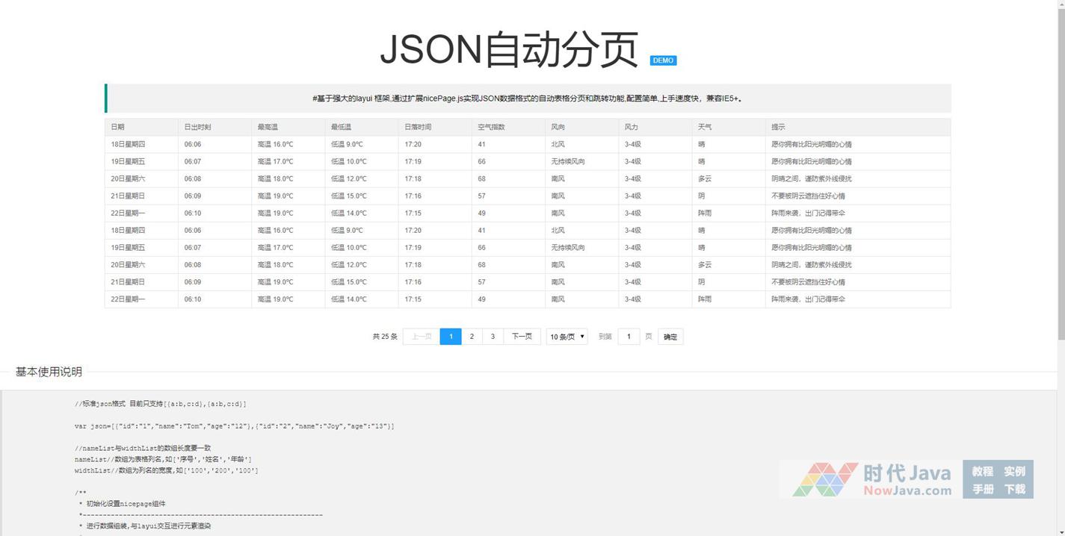The image size is (1065, 536).
Task: Jump to page 3 in the pagination
Action: 493,337
